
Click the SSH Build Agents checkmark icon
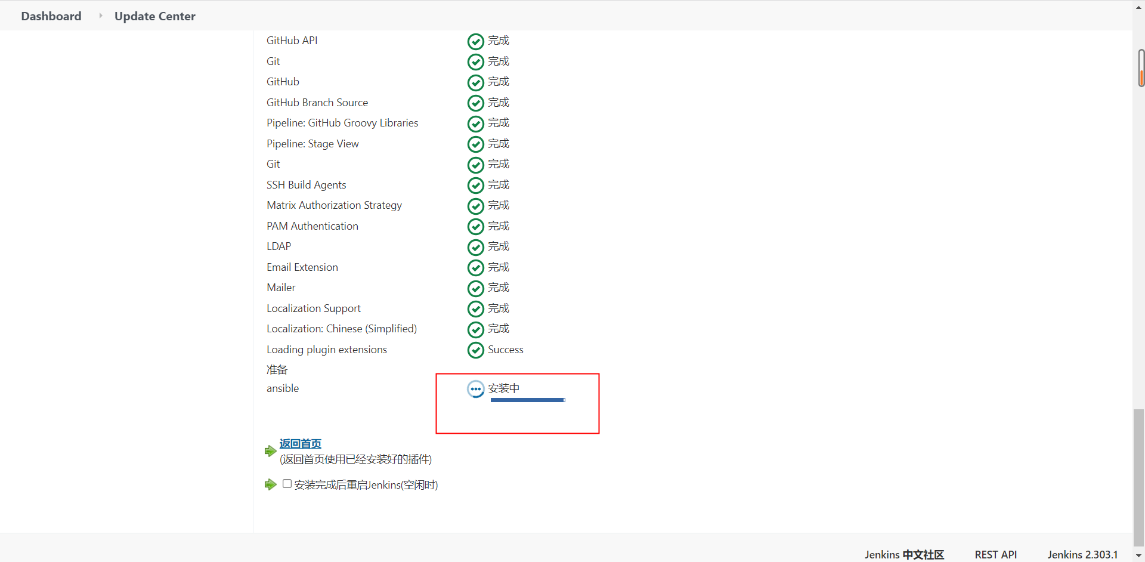tap(475, 186)
